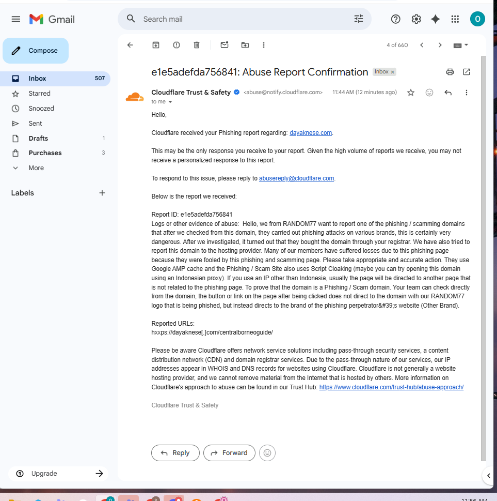This screenshot has height=501, width=497.
Task: Expand the 'to me' details arrow
Action: tap(170, 102)
